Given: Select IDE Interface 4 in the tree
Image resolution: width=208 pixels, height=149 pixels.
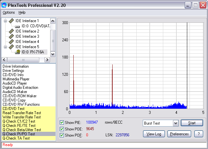Looking at the screenshot, I should (27, 42).
